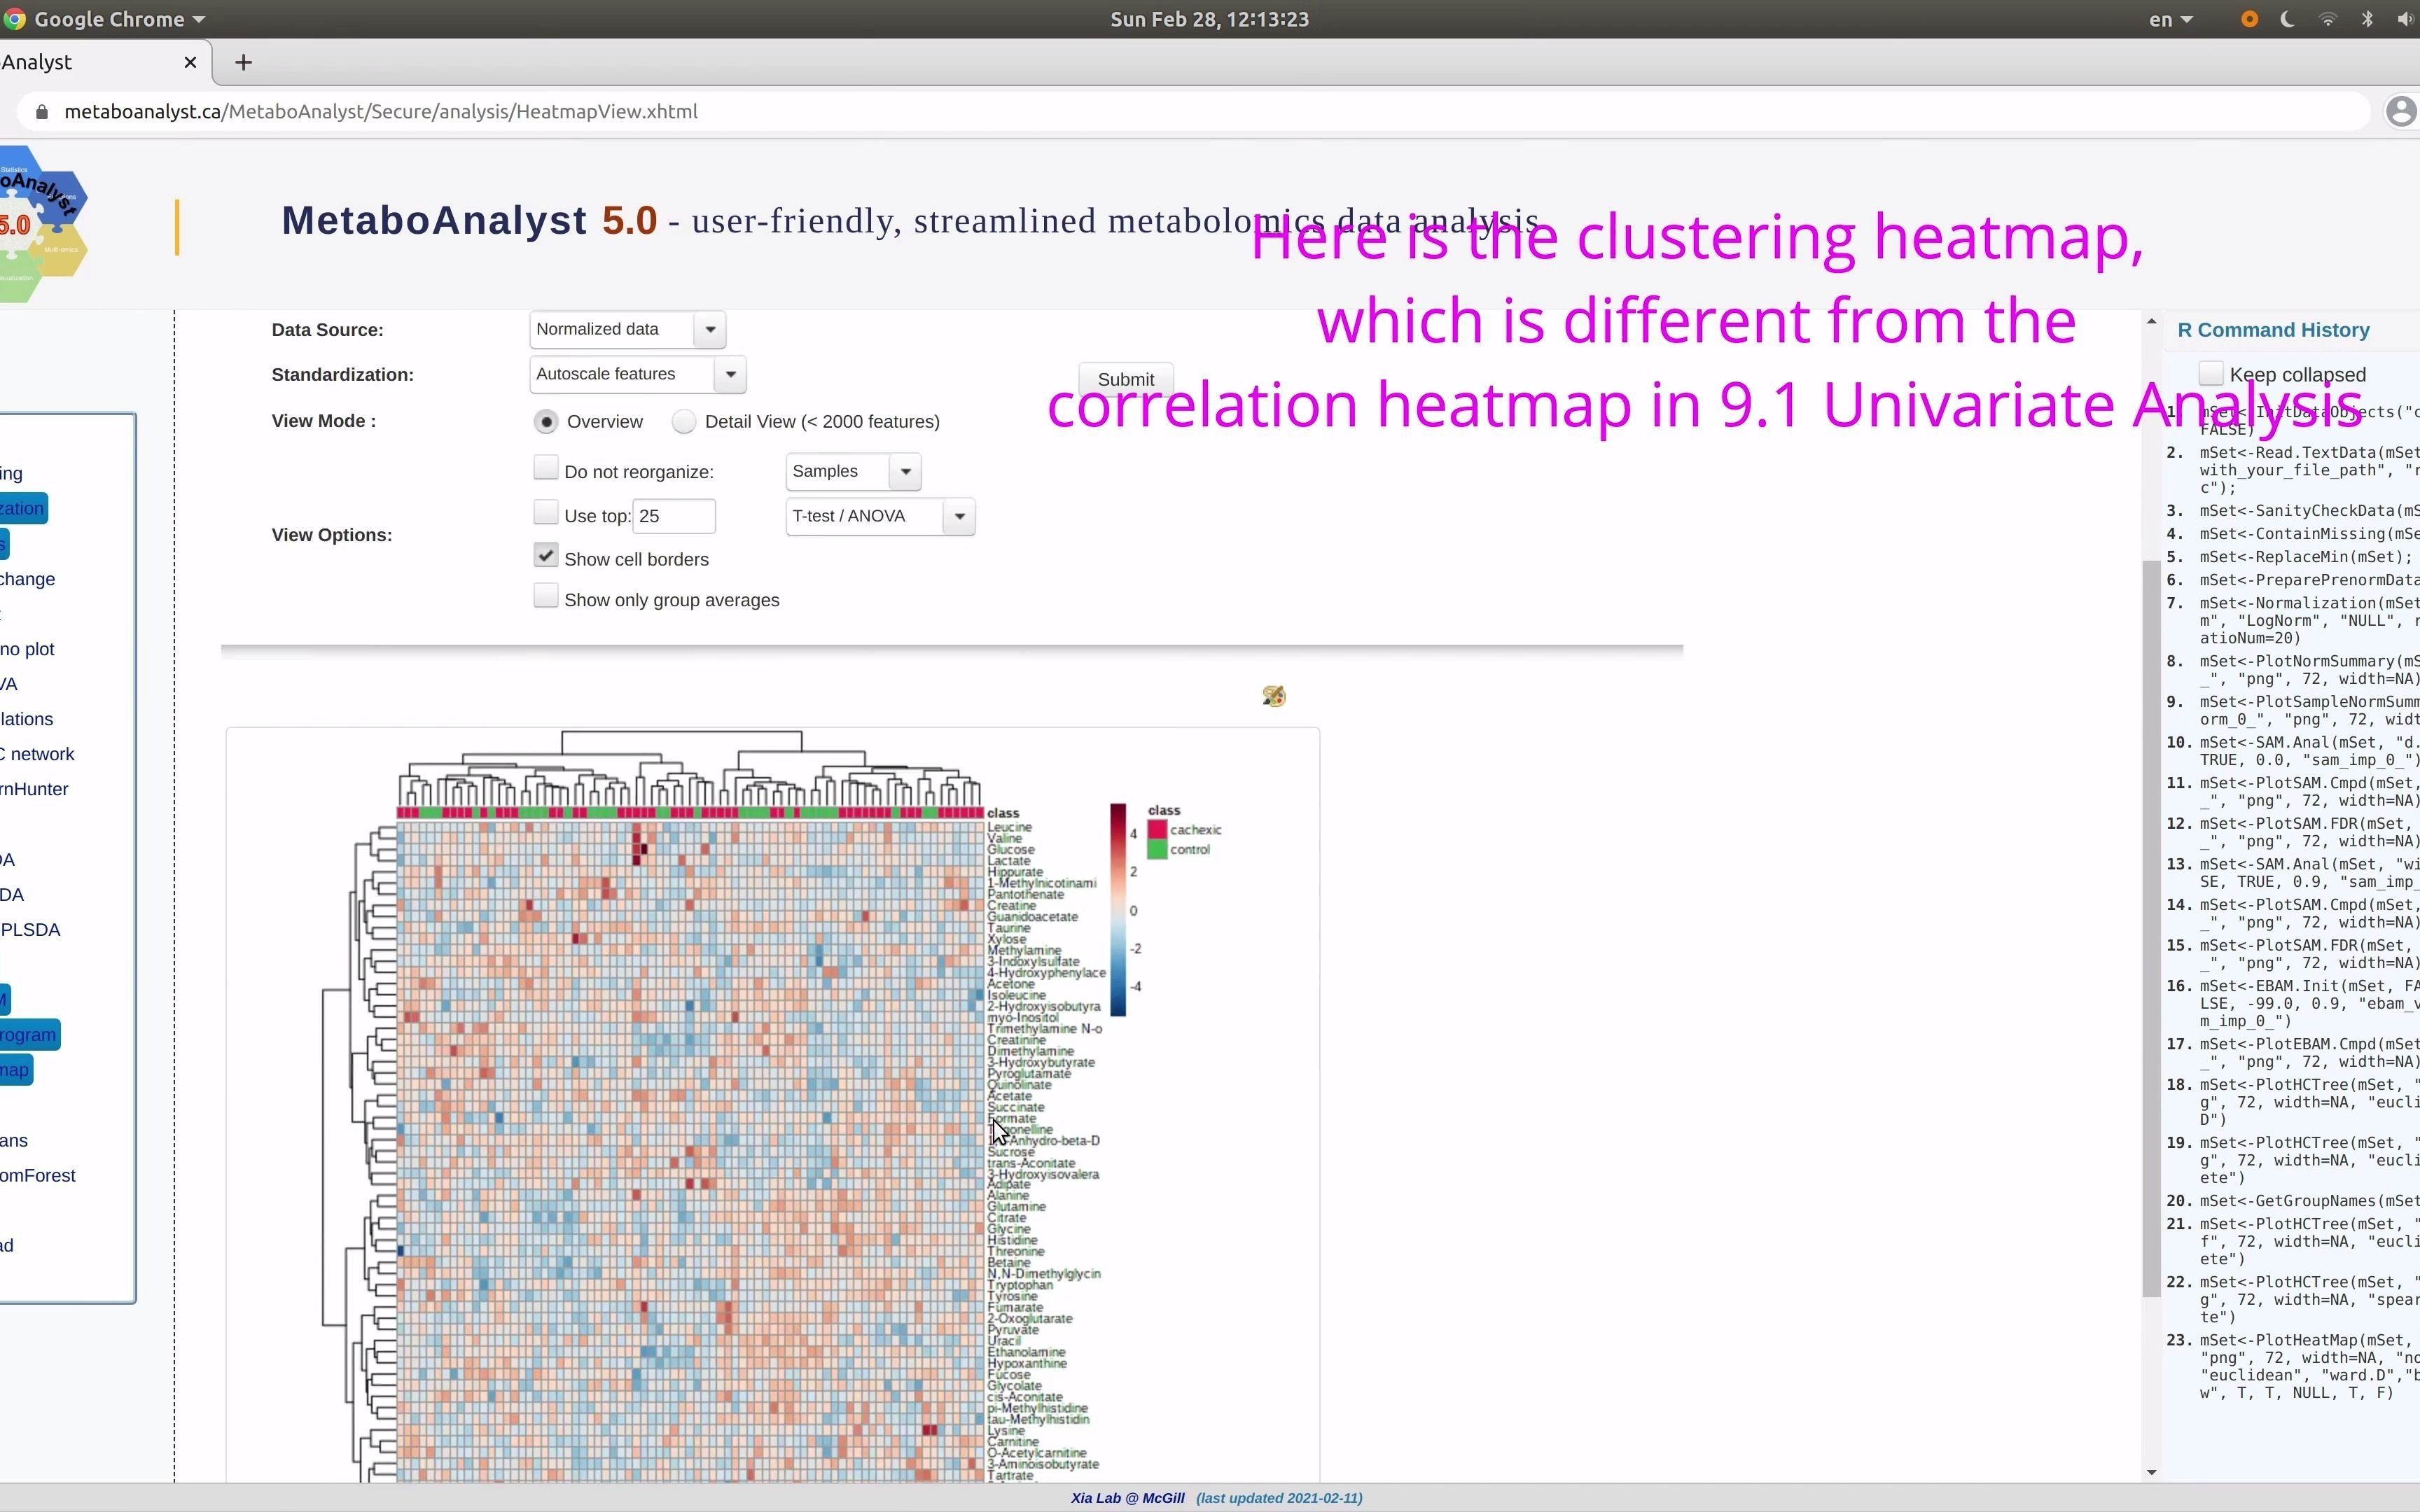The image size is (2420, 1512).
Task: Open the RandomForest sidebar item
Action: 38,1176
